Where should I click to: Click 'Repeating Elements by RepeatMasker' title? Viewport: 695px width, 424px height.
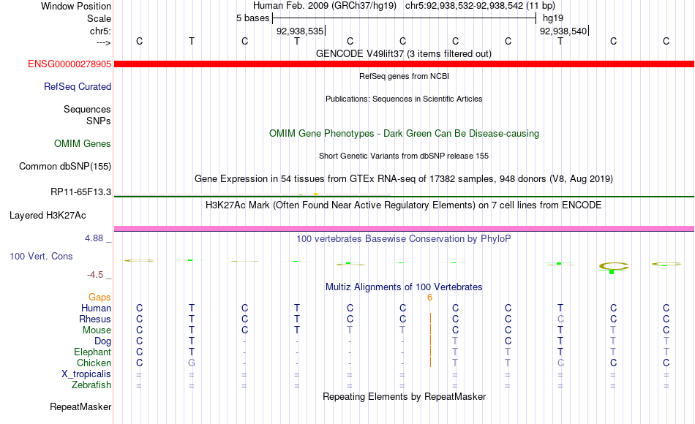pyautogui.click(x=404, y=396)
